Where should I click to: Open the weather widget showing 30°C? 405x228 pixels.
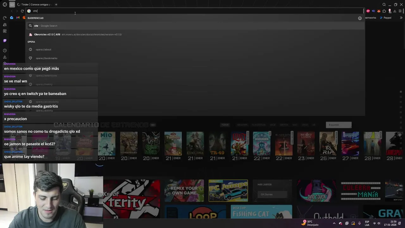click(x=310, y=223)
